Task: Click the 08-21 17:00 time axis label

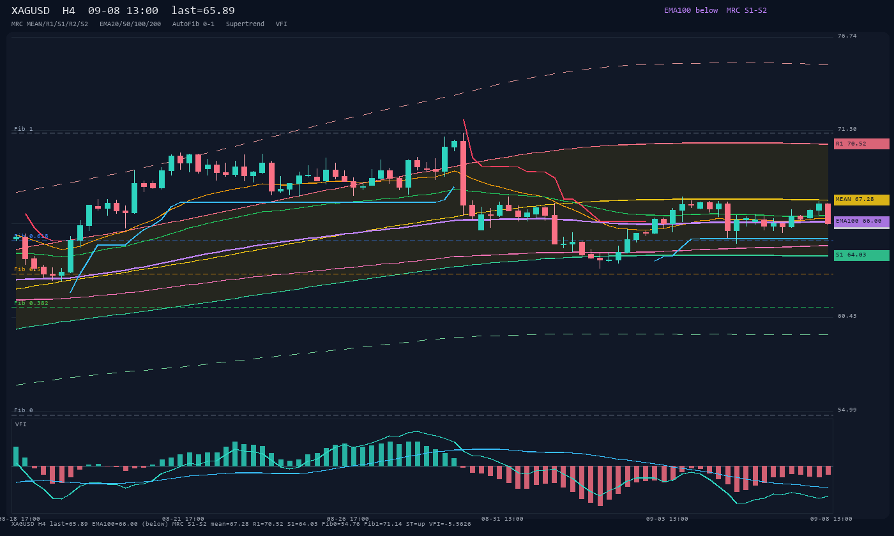Action: (x=183, y=519)
